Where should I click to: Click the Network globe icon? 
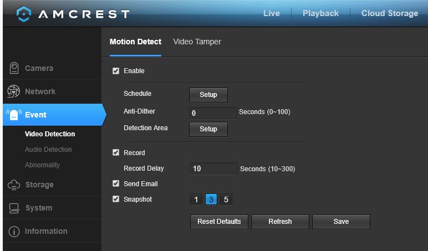click(14, 91)
